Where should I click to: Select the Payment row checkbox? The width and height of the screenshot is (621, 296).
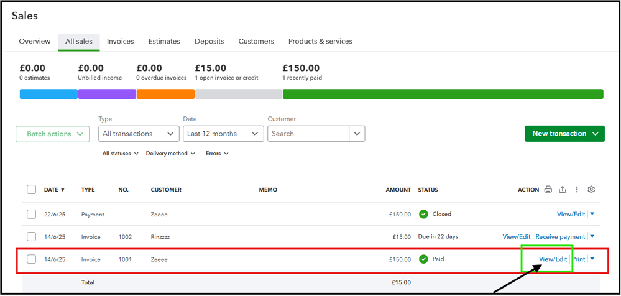pyautogui.click(x=32, y=214)
